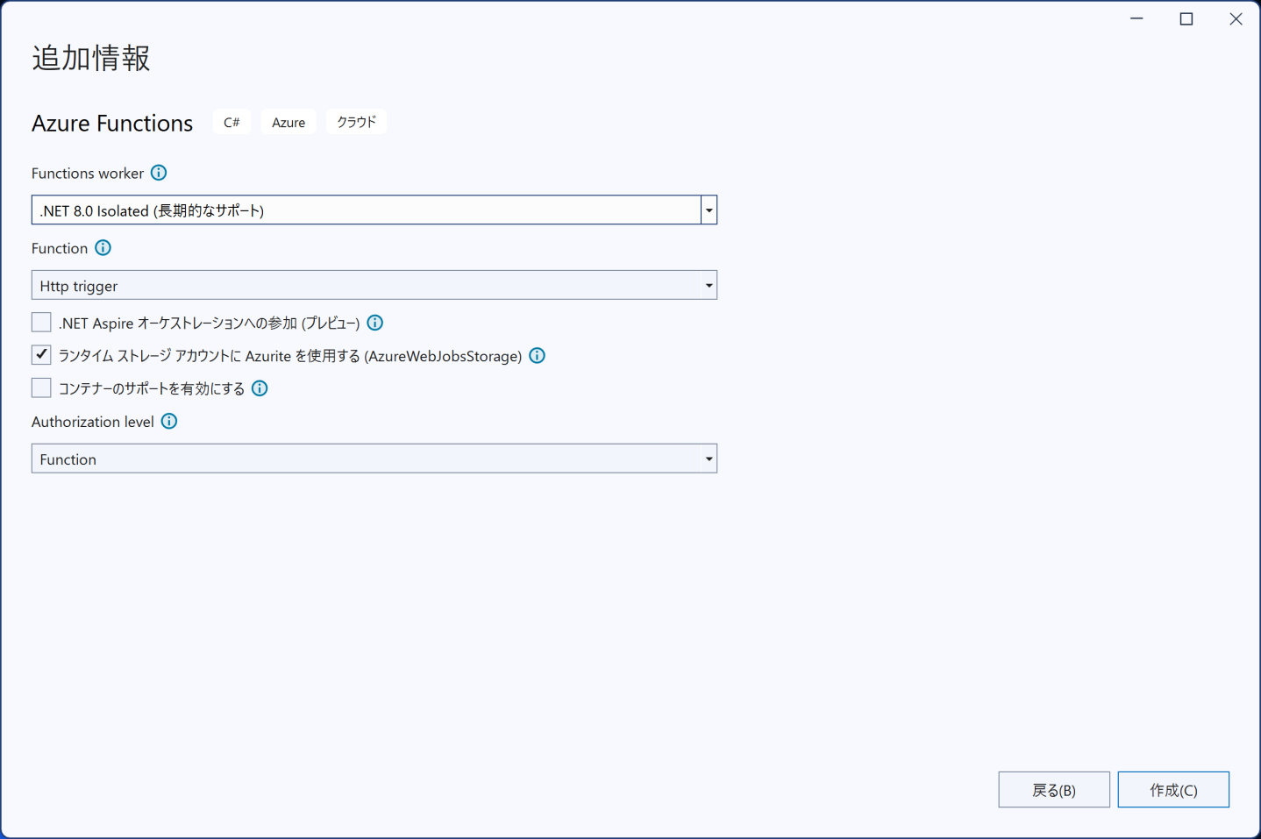This screenshot has width=1261, height=839.
Task: Click the 戻る(B) back button
Action: pos(1054,790)
